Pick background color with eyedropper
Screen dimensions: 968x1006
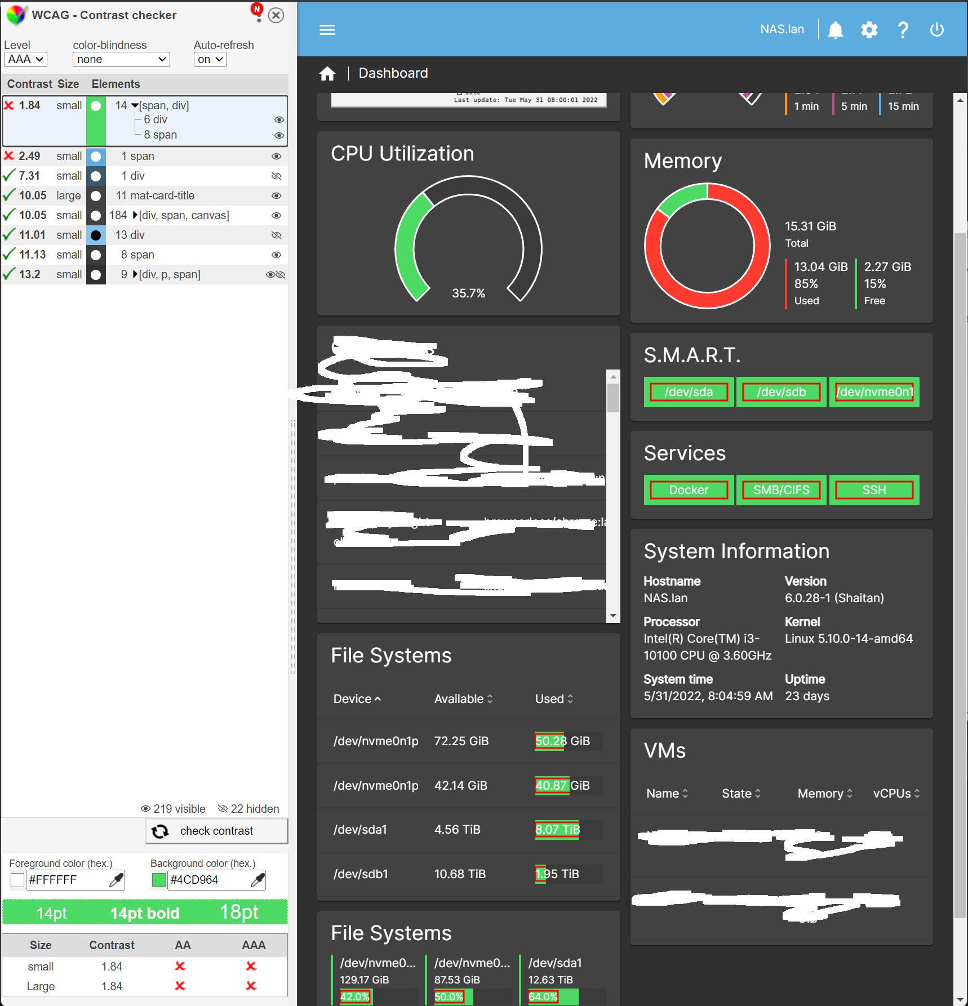pyautogui.click(x=257, y=880)
